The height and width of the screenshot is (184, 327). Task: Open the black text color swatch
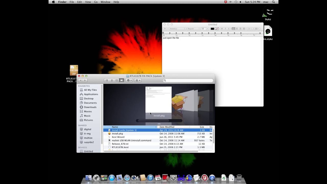(x=212, y=29)
